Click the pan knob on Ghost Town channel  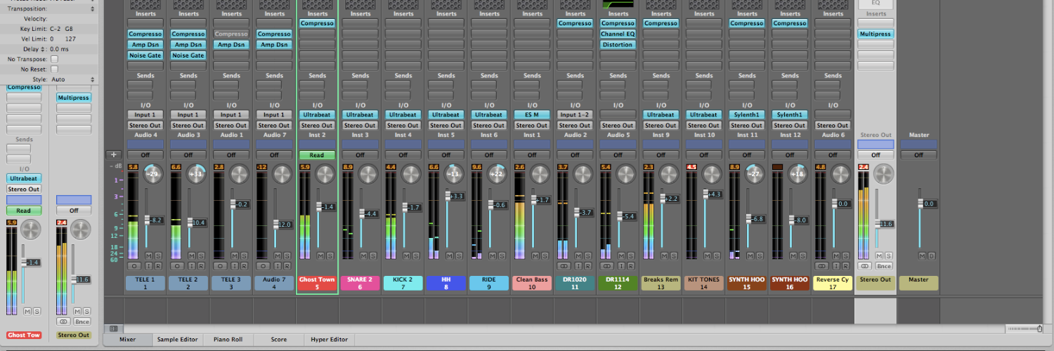pos(325,174)
